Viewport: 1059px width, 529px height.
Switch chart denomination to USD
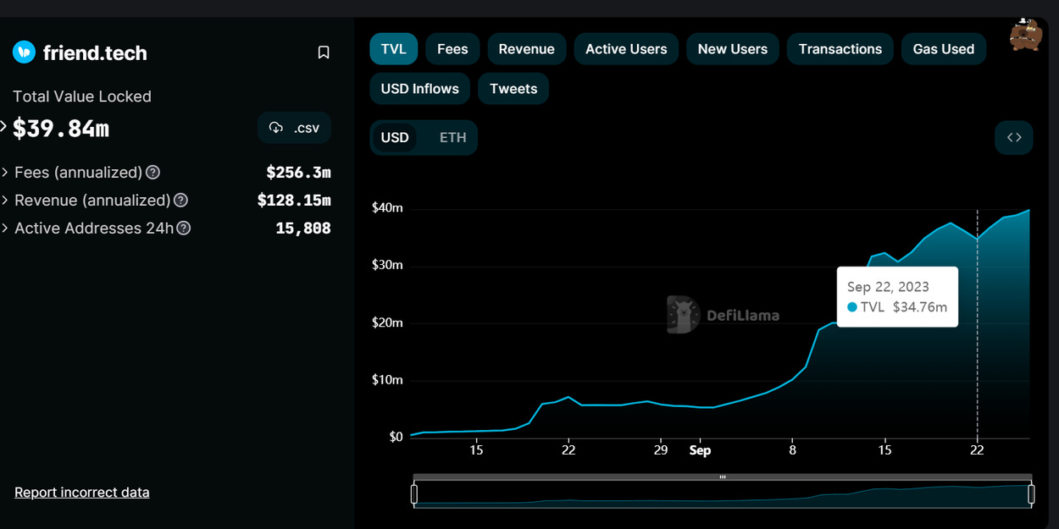click(x=395, y=137)
